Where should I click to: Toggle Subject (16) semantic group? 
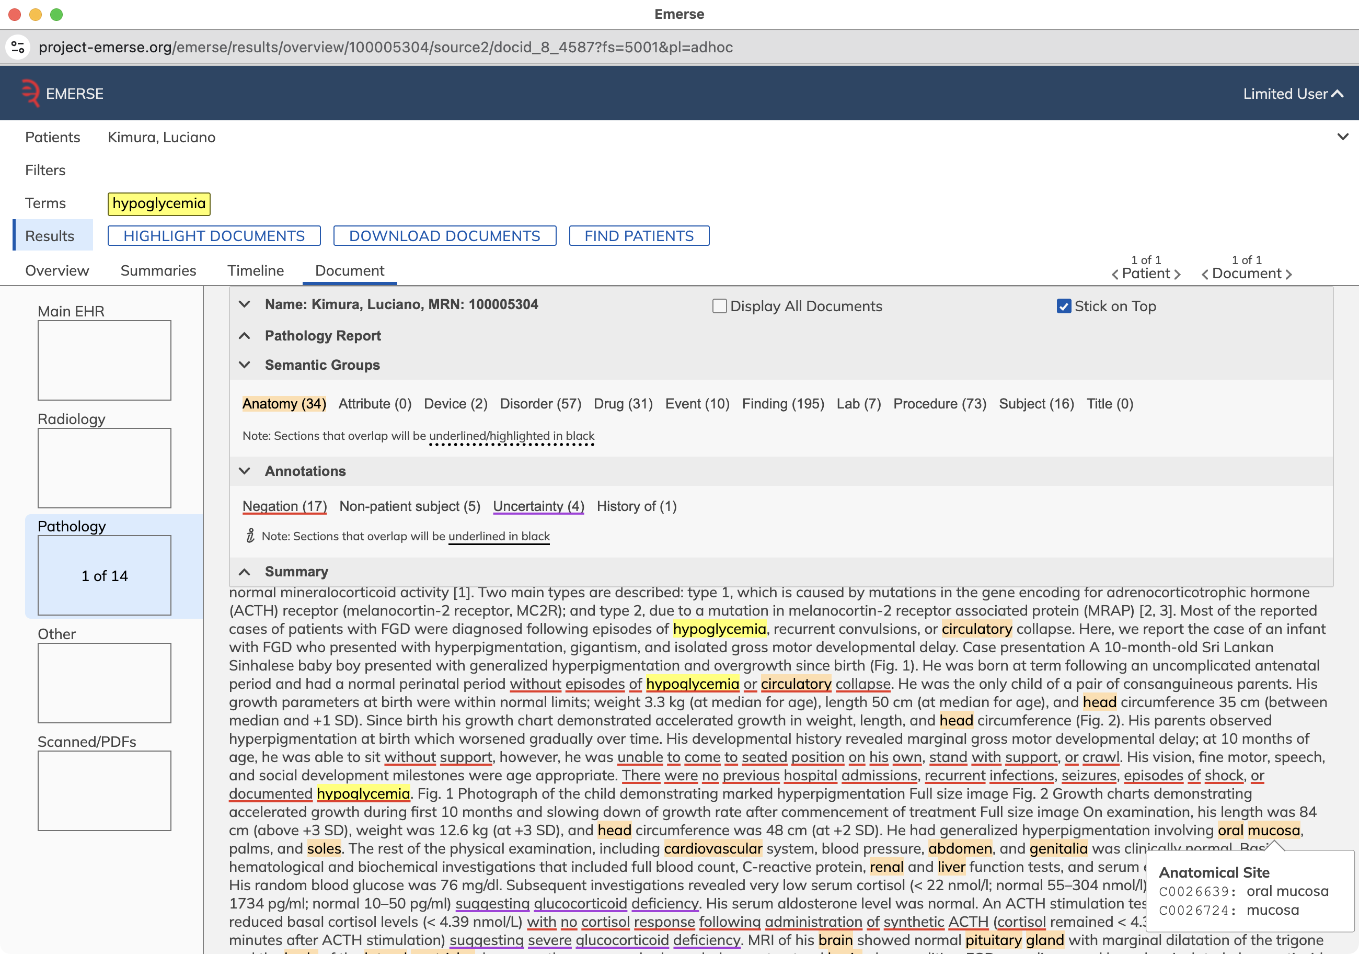pos(1036,403)
